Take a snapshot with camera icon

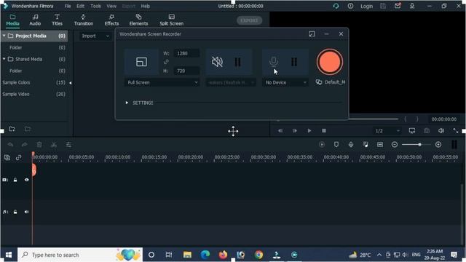427,131
